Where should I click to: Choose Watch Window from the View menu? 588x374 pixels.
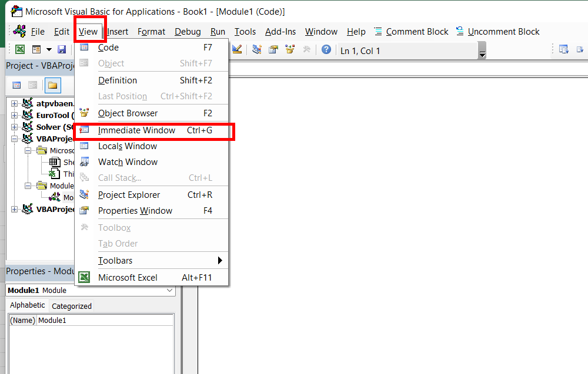(152, 161)
